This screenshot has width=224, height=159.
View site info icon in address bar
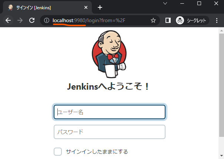tap(47, 20)
